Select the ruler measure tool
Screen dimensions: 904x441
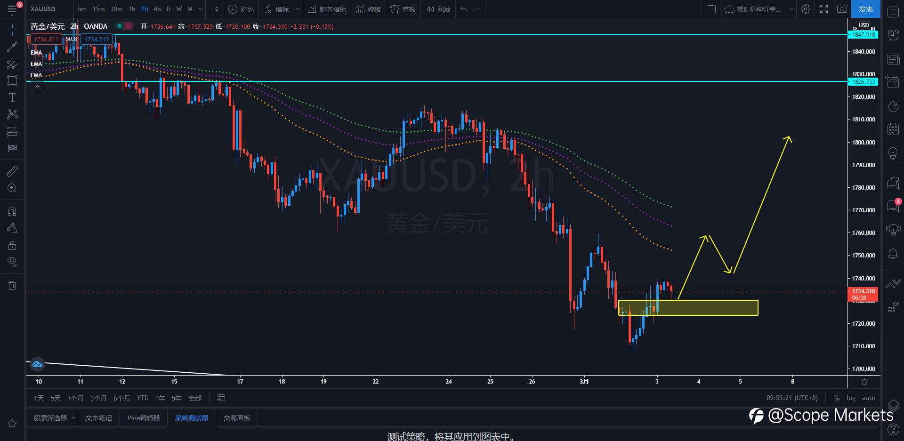tap(12, 171)
